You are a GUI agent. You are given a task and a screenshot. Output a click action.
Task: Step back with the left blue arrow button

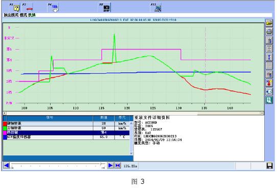point(7,166)
